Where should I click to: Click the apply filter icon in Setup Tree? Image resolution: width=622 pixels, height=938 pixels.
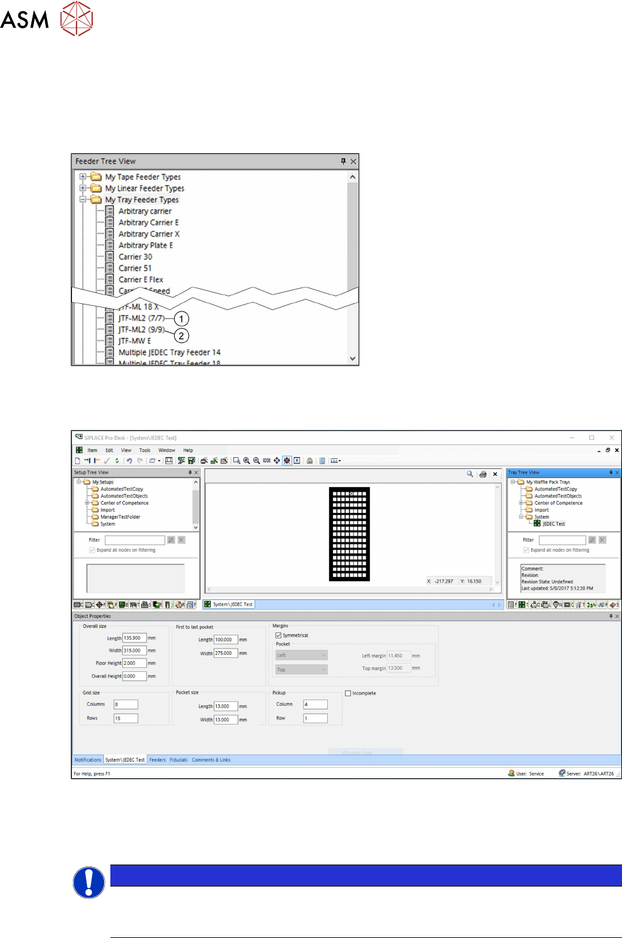tap(171, 540)
